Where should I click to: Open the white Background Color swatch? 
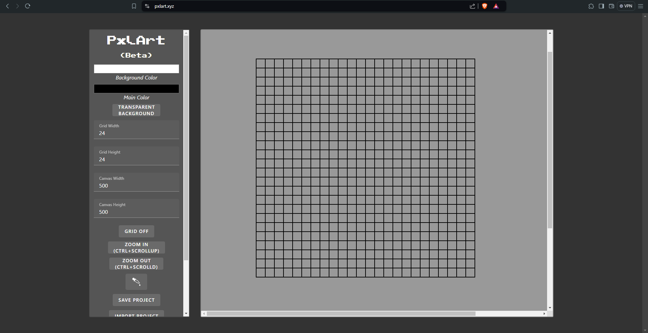[136, 69]
